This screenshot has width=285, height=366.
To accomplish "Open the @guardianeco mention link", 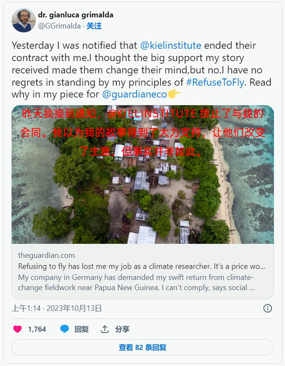I will (134, 94).
